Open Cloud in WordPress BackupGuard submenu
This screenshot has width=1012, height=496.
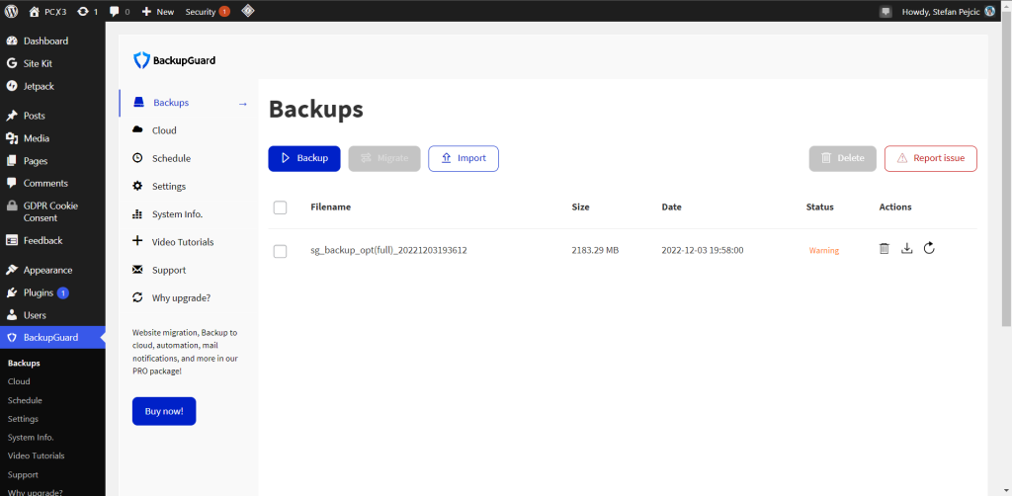coord(19,381)
